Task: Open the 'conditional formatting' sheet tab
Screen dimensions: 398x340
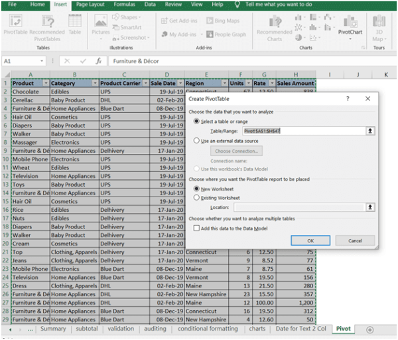Action: (208, 329)
